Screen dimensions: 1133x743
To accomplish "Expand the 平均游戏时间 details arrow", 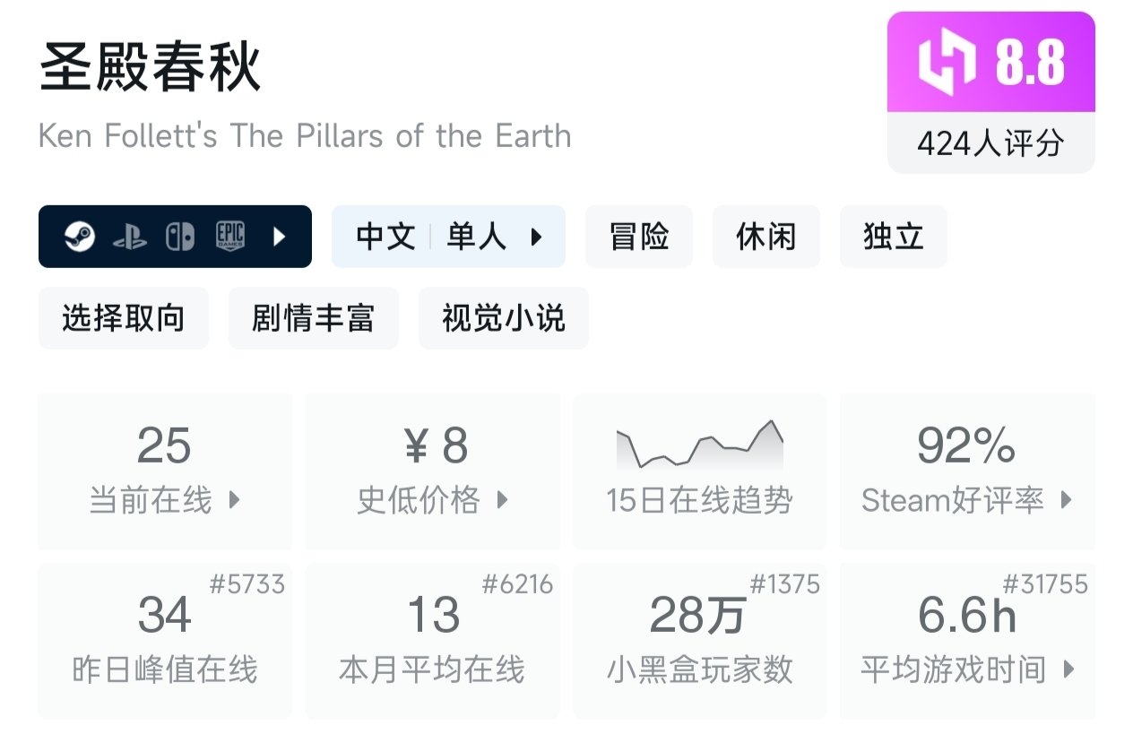I will [1068, 669].
